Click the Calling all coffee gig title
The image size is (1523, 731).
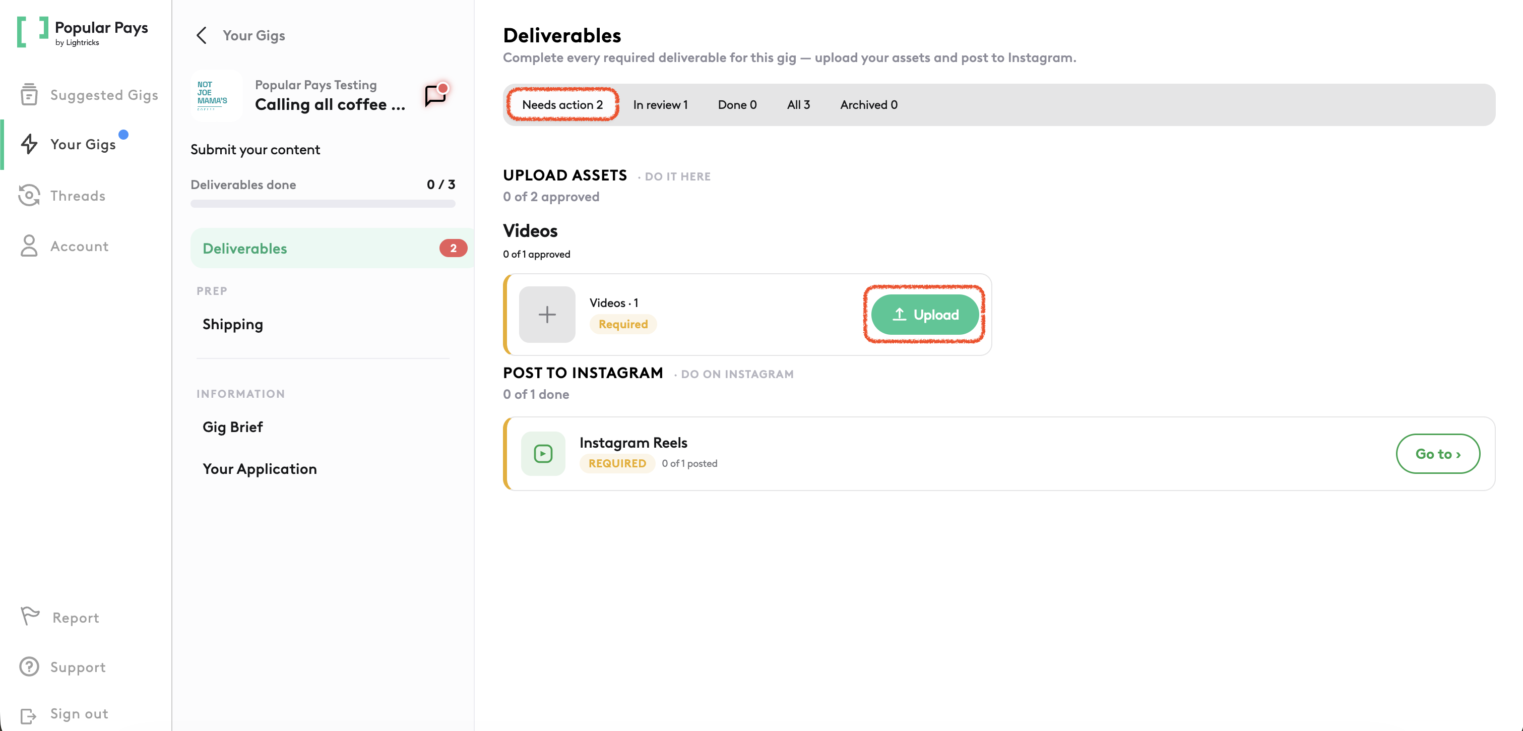click(330, 104)
